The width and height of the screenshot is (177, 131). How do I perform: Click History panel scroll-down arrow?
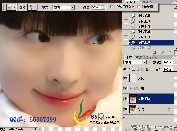click(176, 49)
